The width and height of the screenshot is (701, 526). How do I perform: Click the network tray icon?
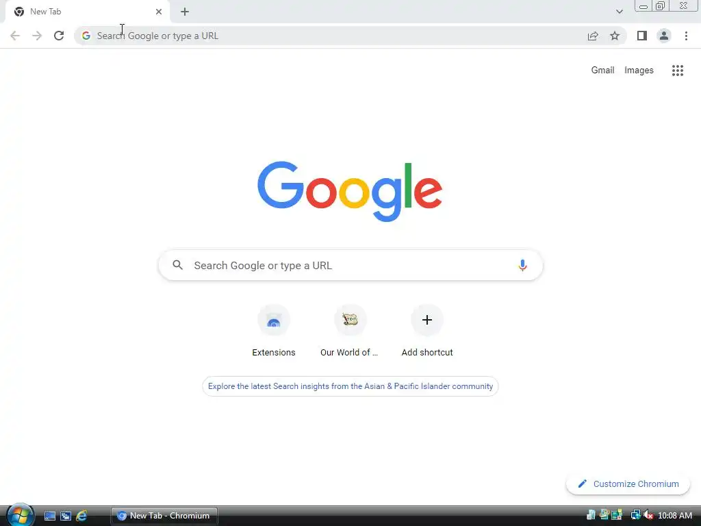coord(635,515)
